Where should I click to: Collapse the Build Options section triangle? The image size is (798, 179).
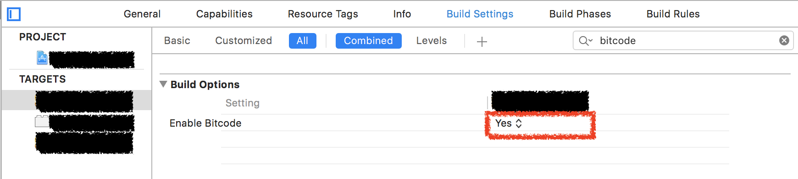coord(163,84)
